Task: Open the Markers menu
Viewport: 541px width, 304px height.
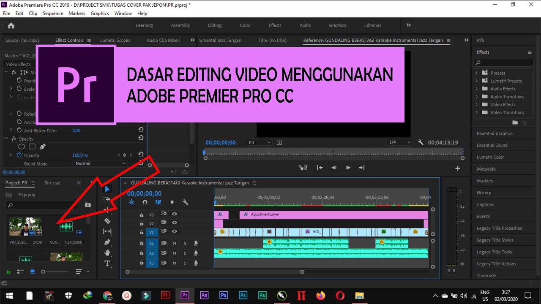Action: click(x=77, y=13)
